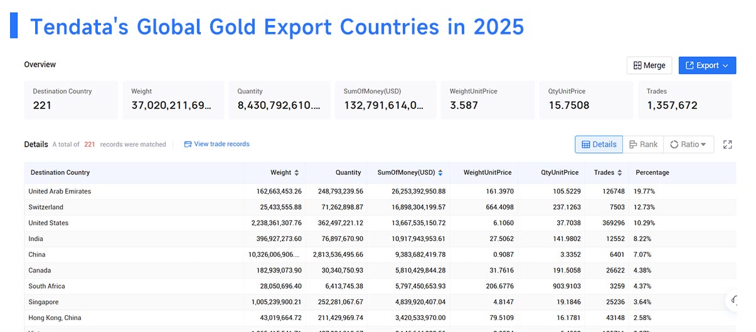Click trades value 126748
Viewport: 756px width, 332px height.
pyautogui.click(x=613, y=191)
